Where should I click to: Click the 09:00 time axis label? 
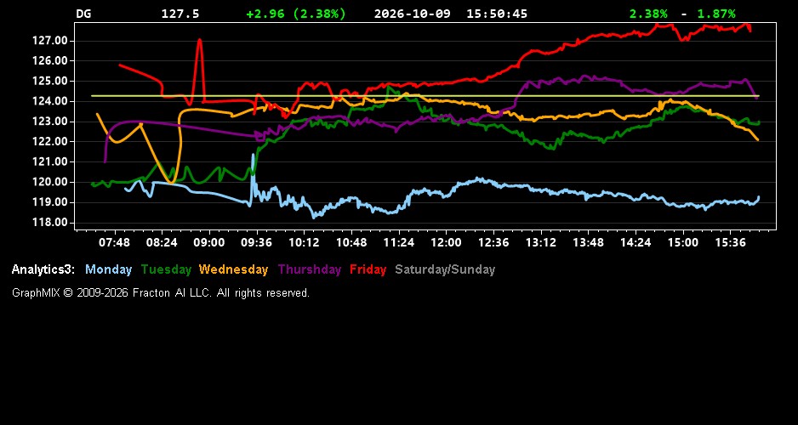point(209,242)
